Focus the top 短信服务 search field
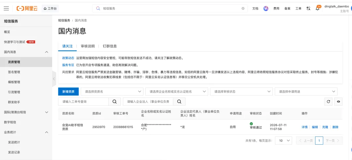Viewport: 352px width, 160px height. point(170,8)
